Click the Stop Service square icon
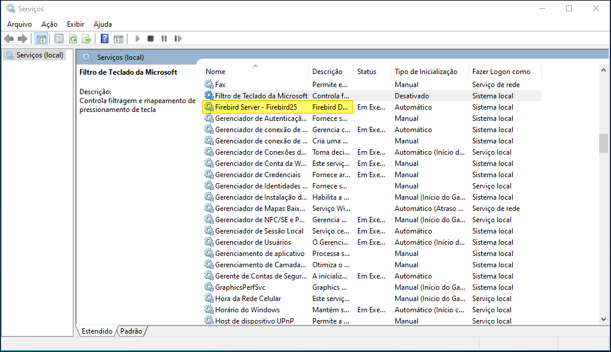Image resolution: width=611 pixels, height=352 pixels. pos(151,39)
